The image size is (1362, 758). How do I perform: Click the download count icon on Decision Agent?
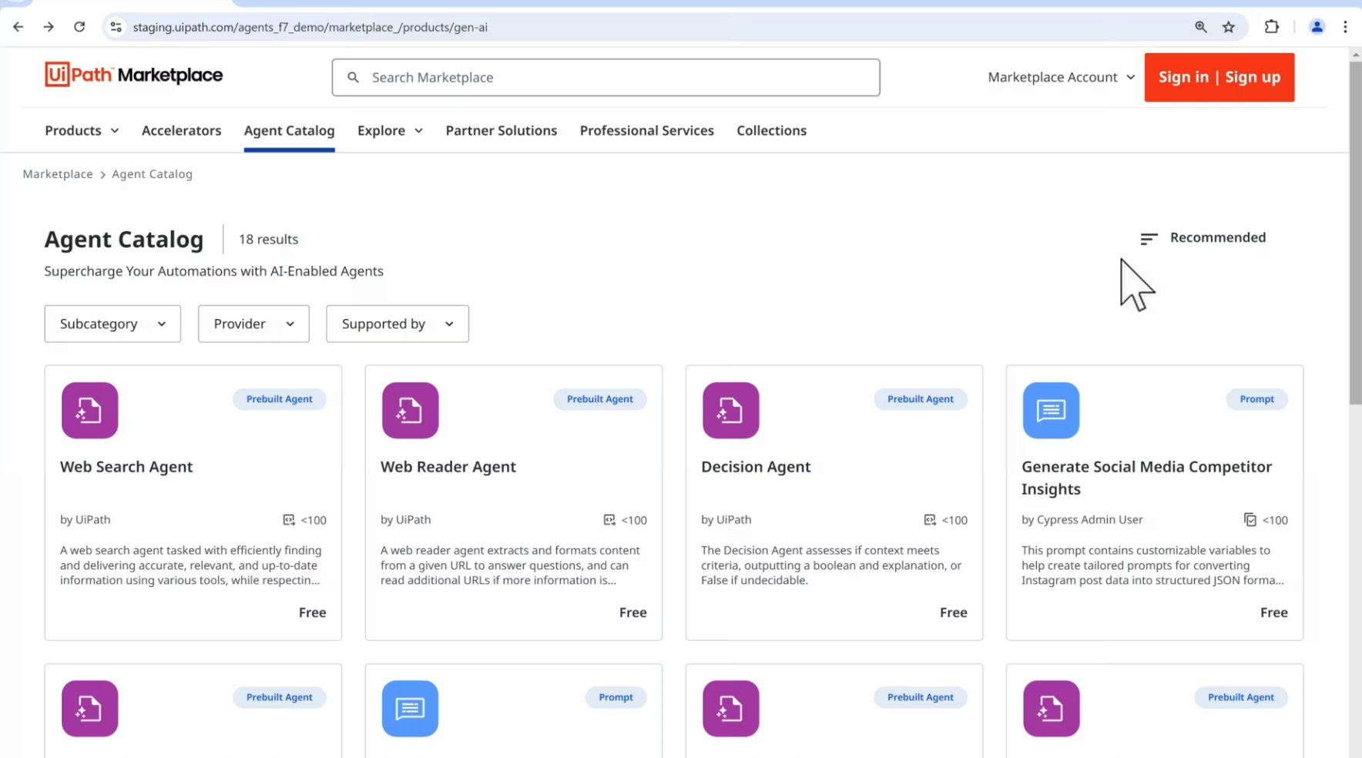930,520
